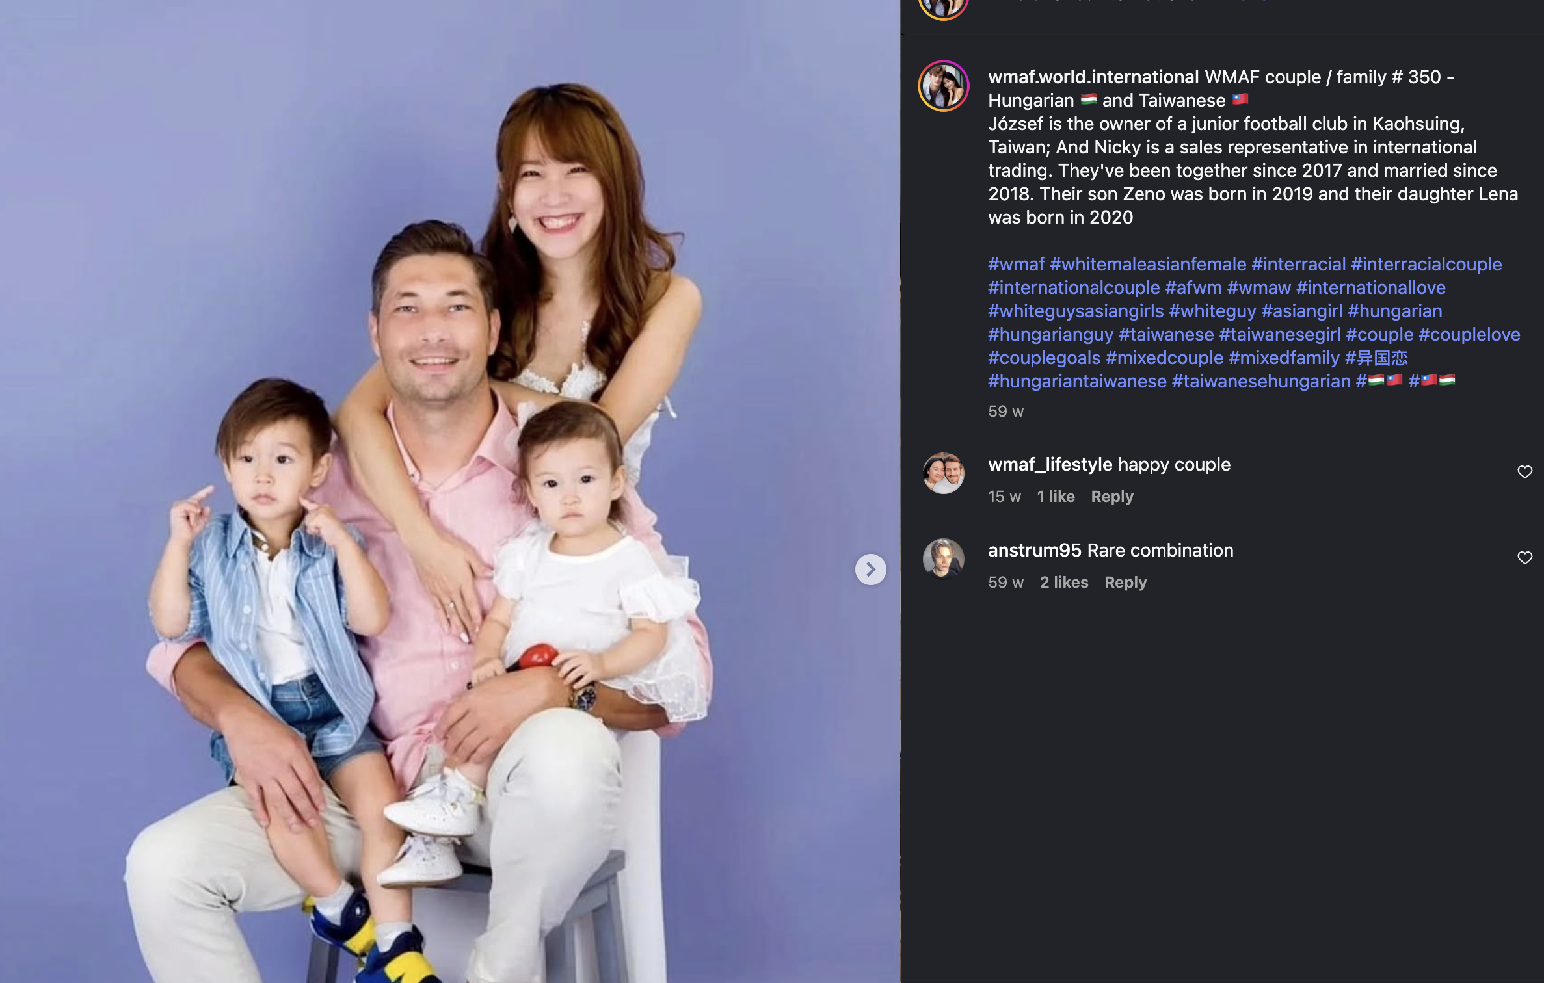The height and width of the screenshot is (983, 1544).
Task: Open wmaf_lifestyle username link
Action: click(1050, 464)
